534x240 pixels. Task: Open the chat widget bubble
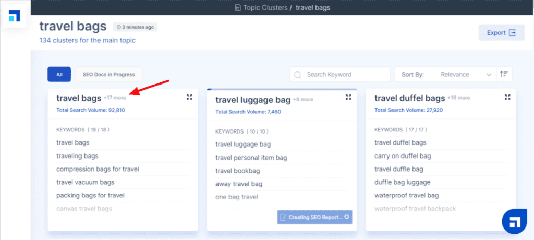[x=514, y=222]
